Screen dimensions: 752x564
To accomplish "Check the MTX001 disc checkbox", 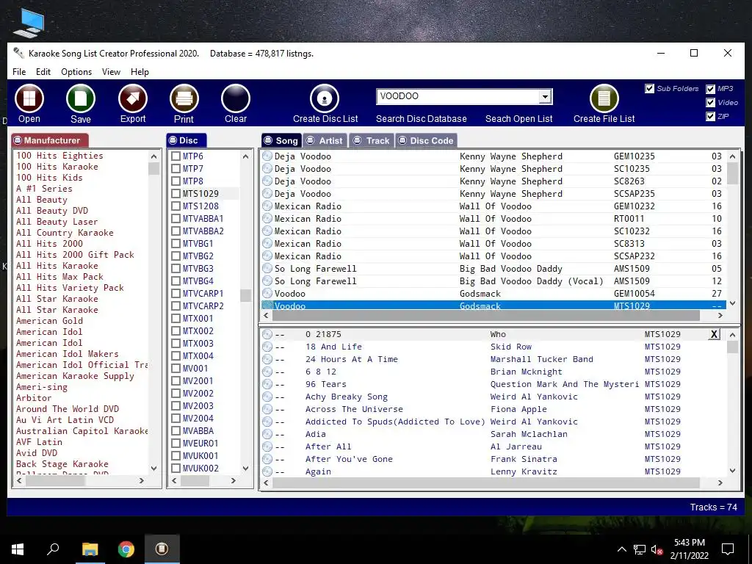I will (176, 319).
